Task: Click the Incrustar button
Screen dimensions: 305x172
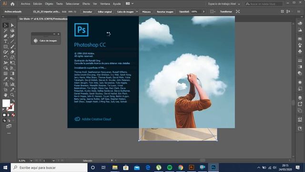Action: (x=88, y=11)
